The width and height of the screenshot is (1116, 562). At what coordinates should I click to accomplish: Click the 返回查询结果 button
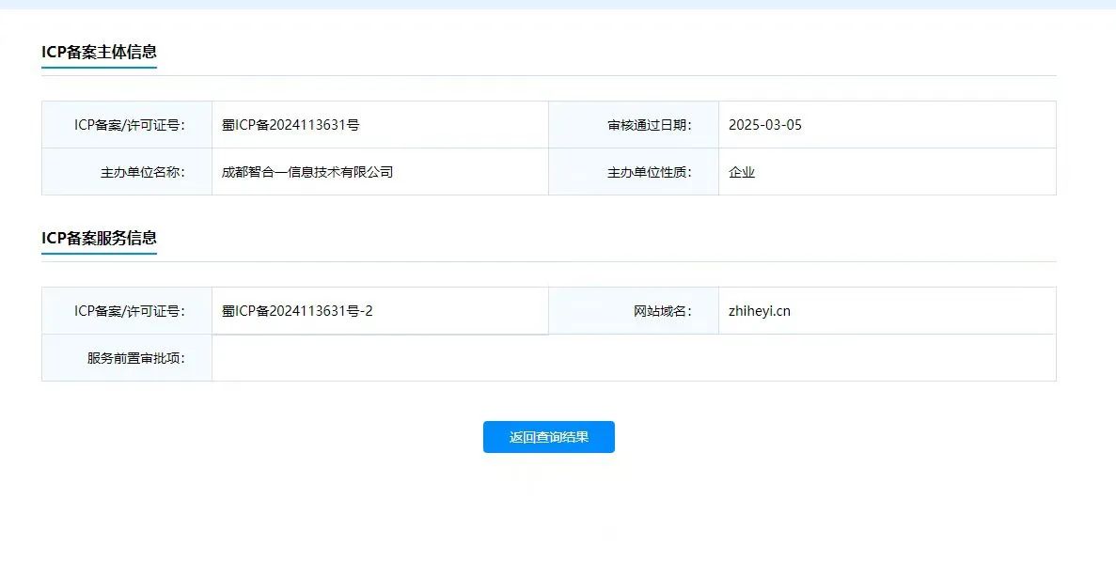point(548,437)
